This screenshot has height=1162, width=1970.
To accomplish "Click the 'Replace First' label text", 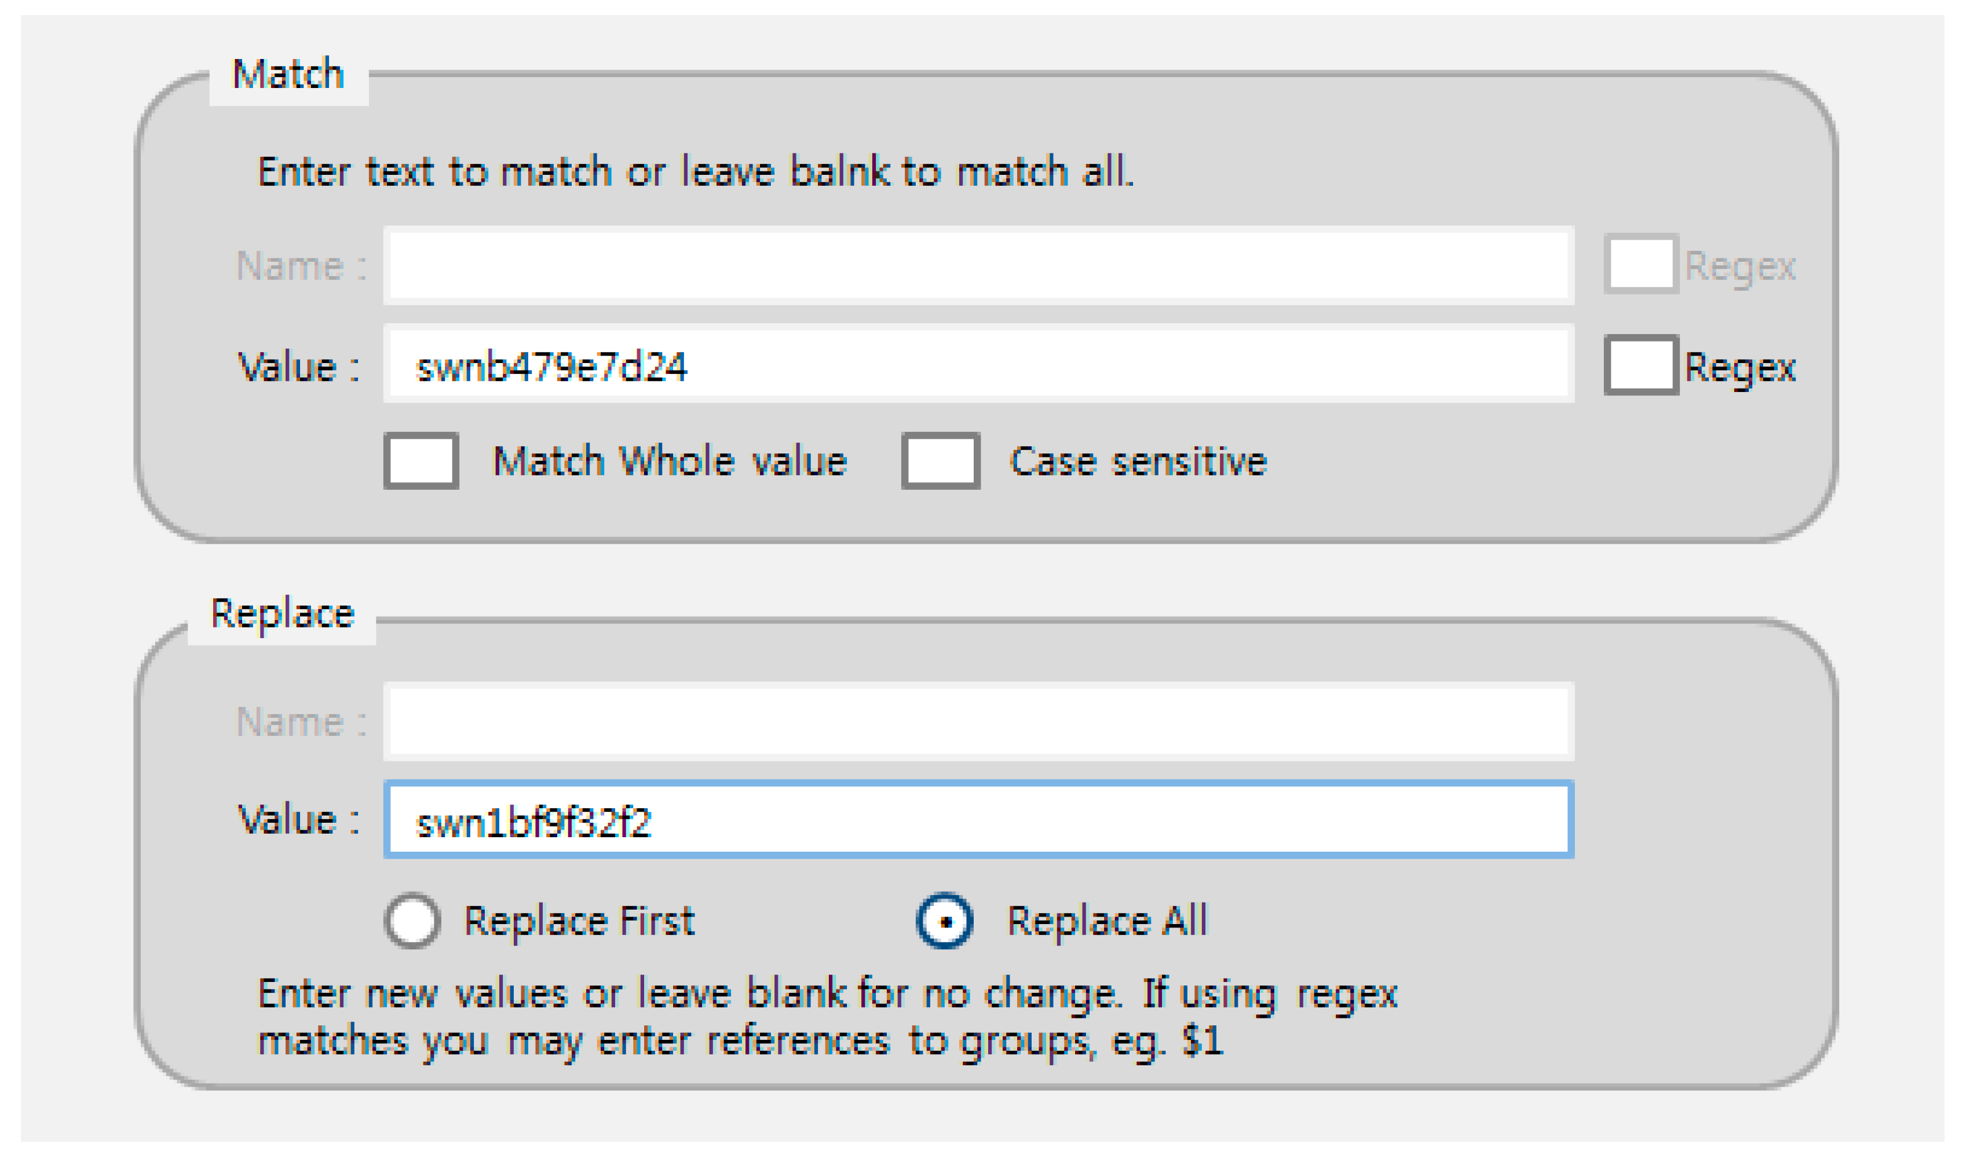I will (x=579, y=921).
